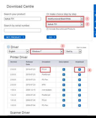Download the XPS 2.0.0.0 printer driver

tap(80, 85)
